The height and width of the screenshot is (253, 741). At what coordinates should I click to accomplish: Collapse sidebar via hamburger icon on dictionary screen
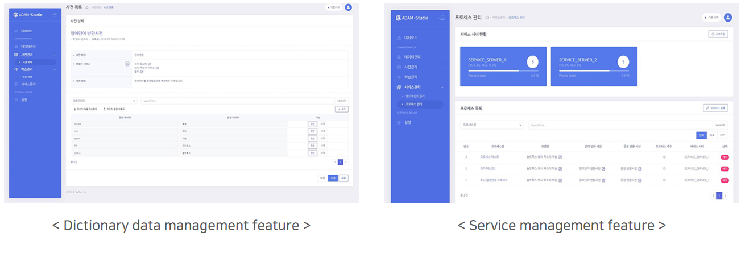[54, 15]
